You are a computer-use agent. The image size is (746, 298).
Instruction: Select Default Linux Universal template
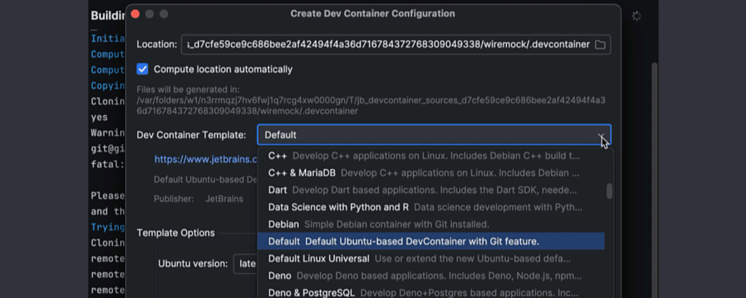tap(318, 259)
